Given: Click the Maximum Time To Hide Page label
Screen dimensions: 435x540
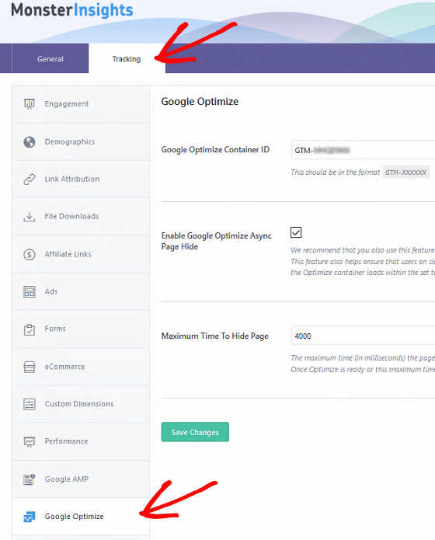Looking at the screenshot, I should point(215,336).
